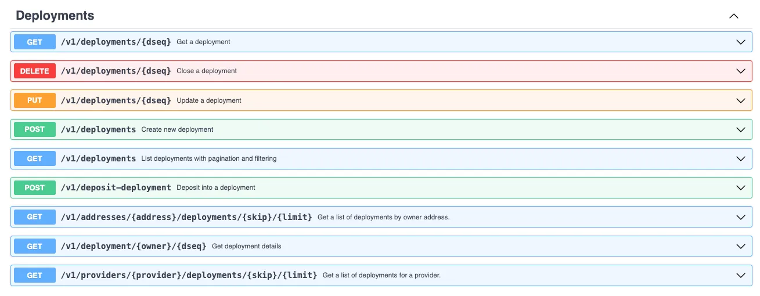Viewport: 760px width, 296px height.
Task: Expand Deposit into a deployment chevron
Action: tap(740, 187)
